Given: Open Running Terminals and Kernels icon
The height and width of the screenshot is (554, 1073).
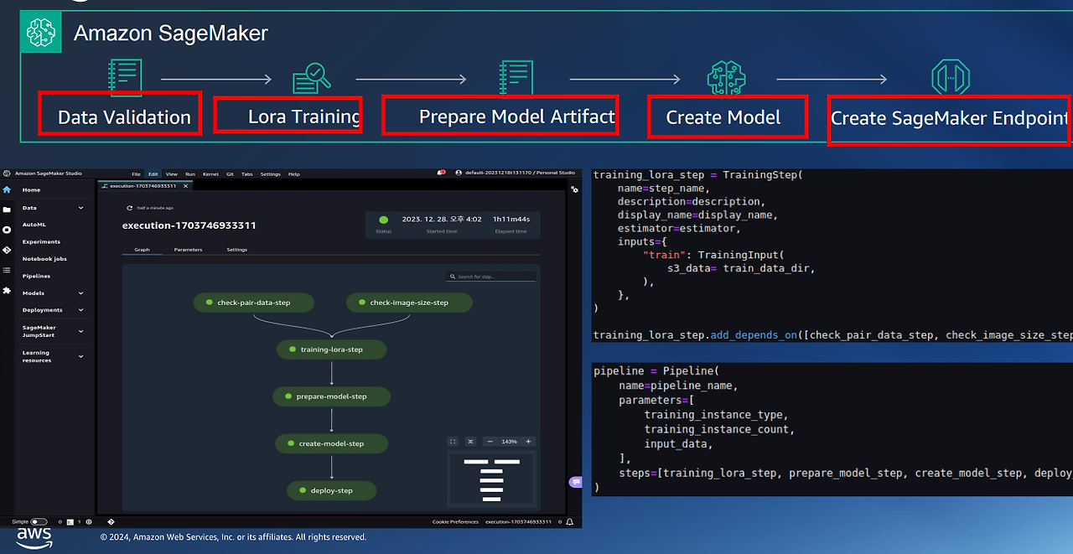Looking at the screenshot, I should pos(7,230).
